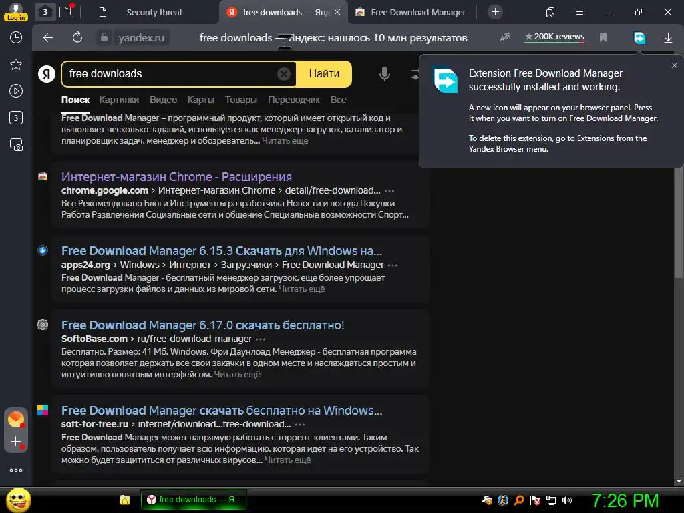Click the volume speaker tray icon
This screenshot has width=684, height=513.
pyautogui.click(x=567, y=500)
